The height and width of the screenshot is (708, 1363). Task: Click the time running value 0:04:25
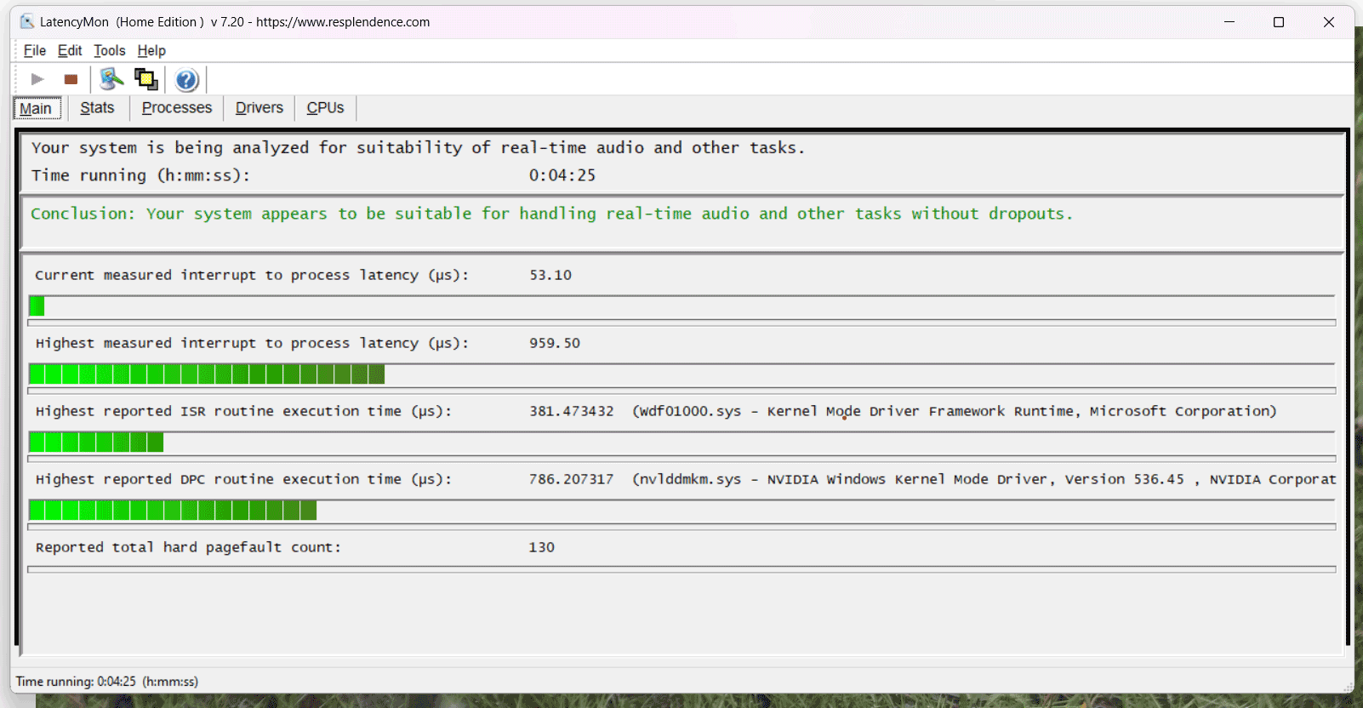[562, 175]
